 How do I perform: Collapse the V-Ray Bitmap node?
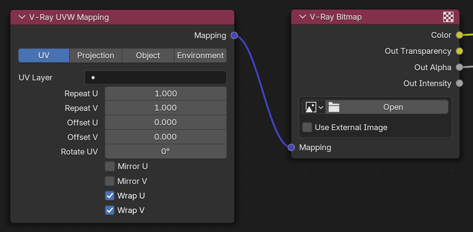[x=302, y=17]
